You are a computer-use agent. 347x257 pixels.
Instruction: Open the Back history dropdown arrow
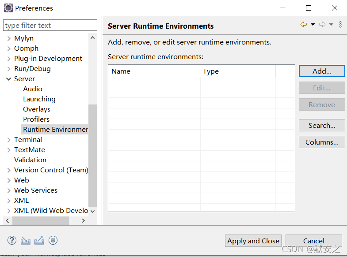[x=313, y=24]
